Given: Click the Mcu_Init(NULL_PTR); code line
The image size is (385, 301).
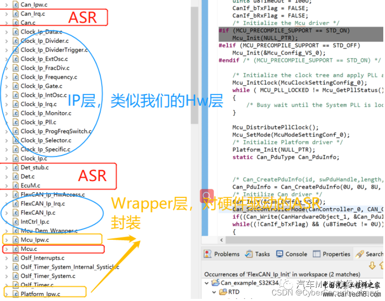Looking at the screenshot, I should [x=265, y=38].
